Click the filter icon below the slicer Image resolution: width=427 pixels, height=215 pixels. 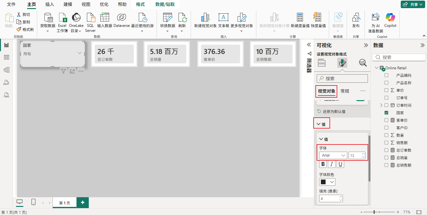[63, 71]
